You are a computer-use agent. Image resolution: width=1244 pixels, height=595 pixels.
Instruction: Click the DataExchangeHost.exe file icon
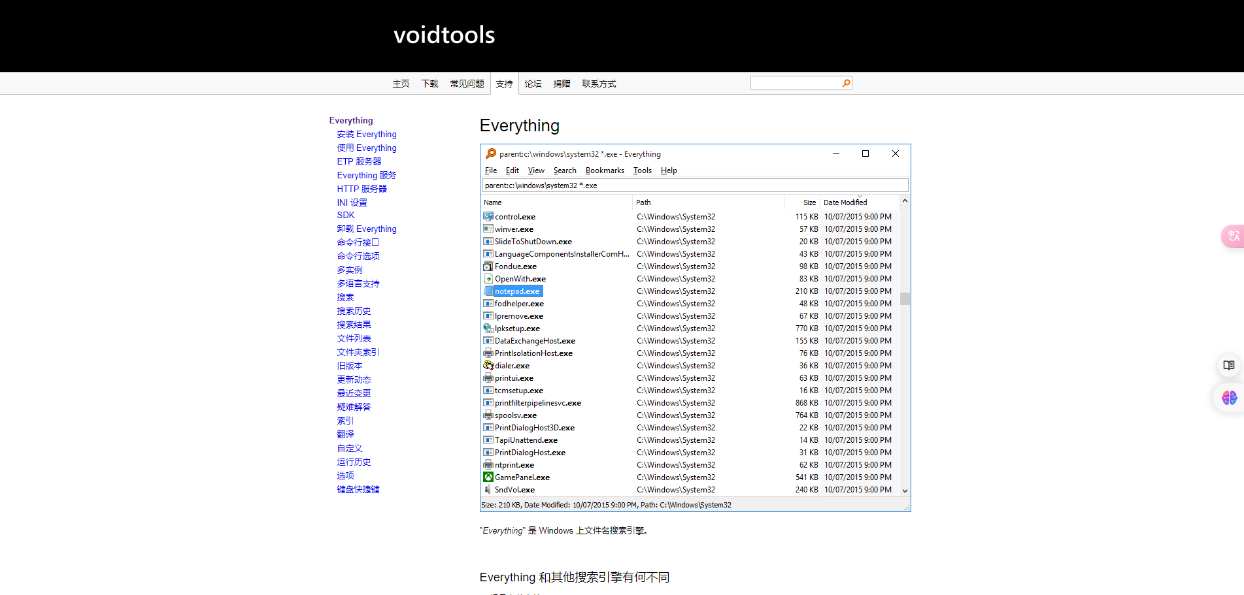click(488, 340)
